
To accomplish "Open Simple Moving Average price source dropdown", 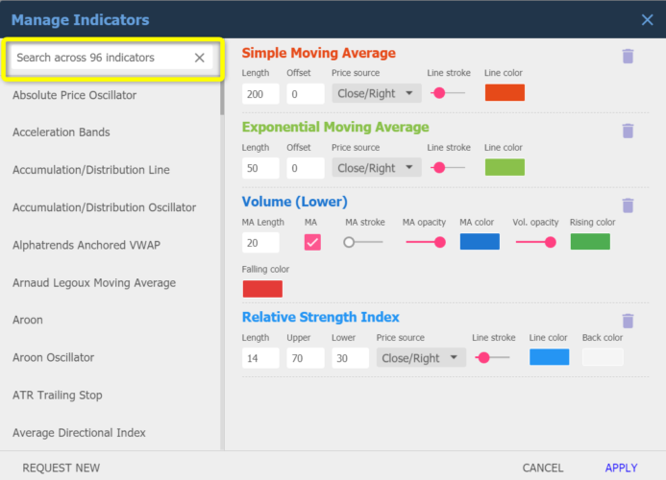I will (x=377, y=93).
